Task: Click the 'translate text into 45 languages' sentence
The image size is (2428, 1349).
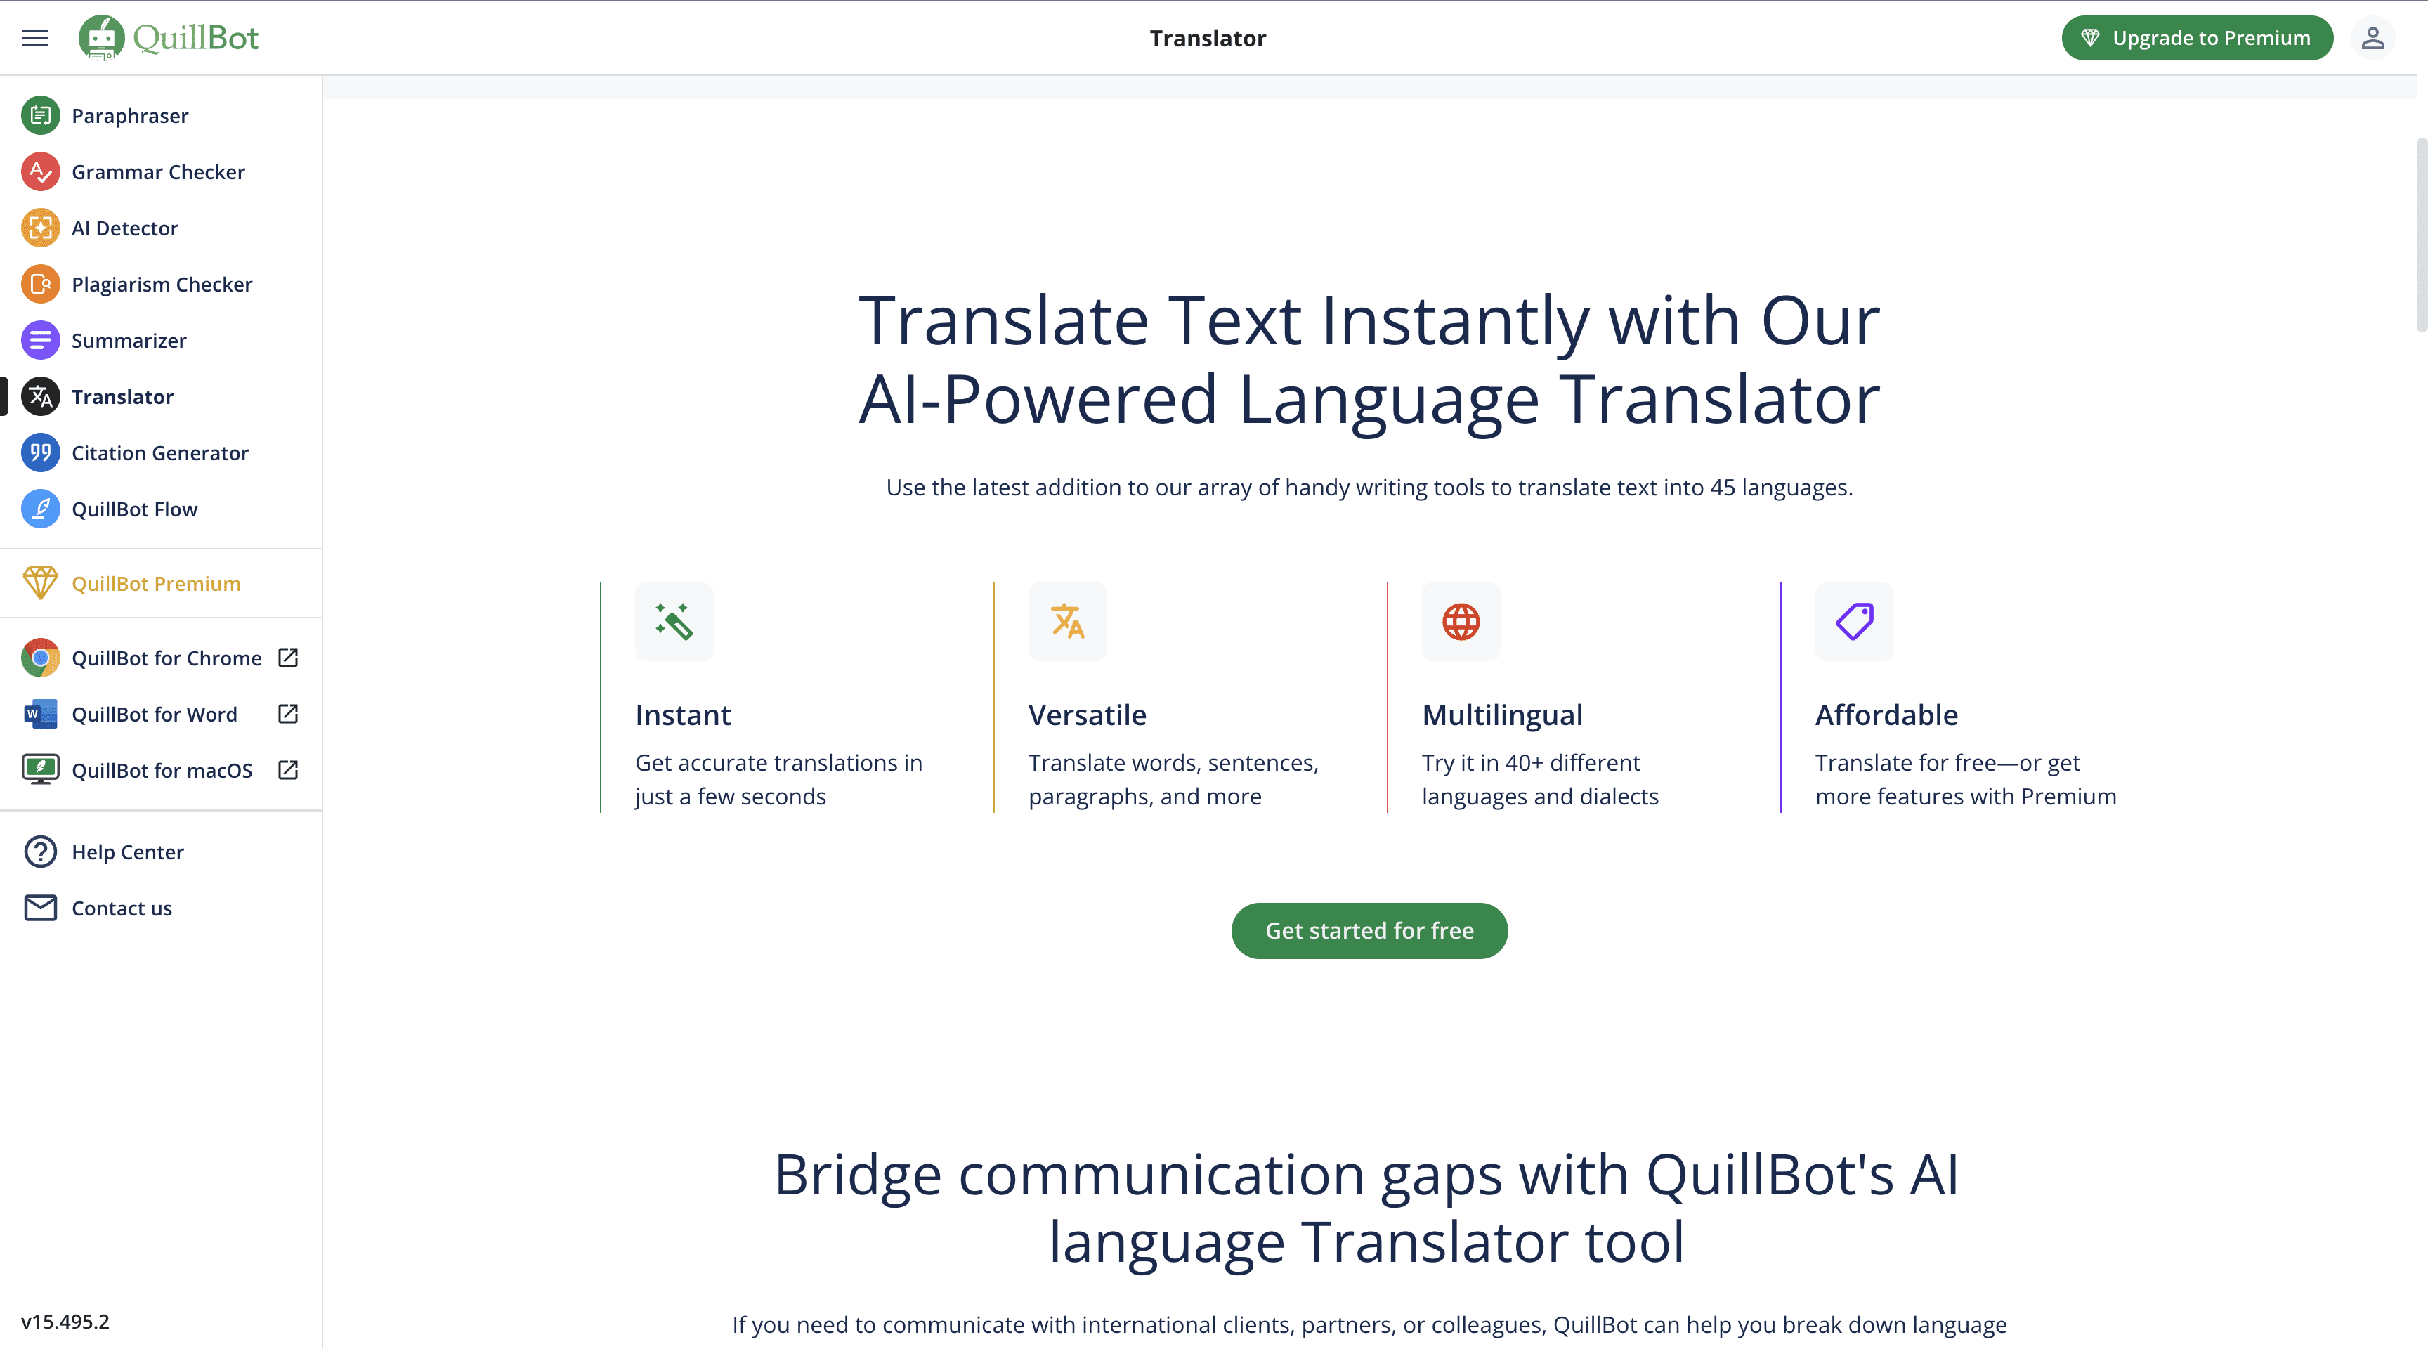Action: pos(1369,488)
